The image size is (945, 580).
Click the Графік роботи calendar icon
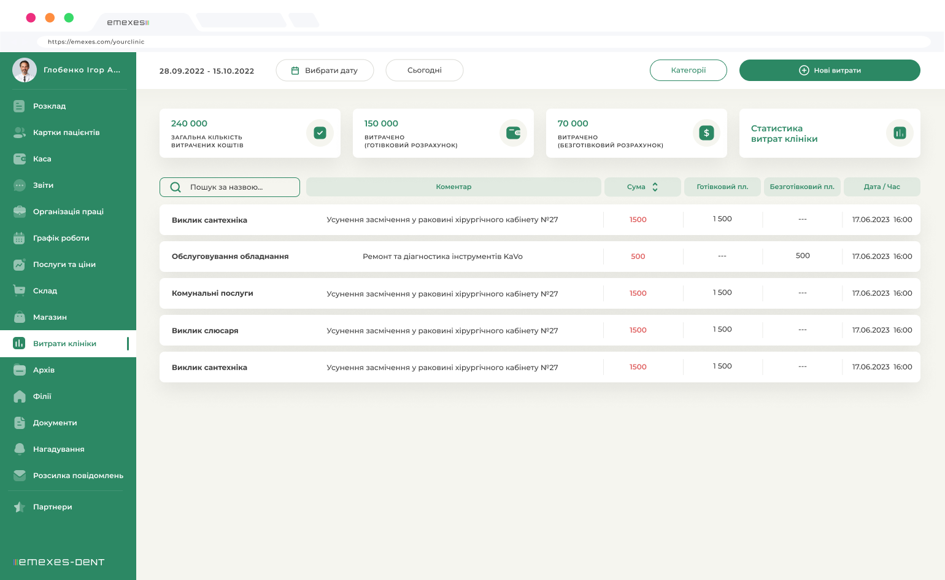coord(19,238)
